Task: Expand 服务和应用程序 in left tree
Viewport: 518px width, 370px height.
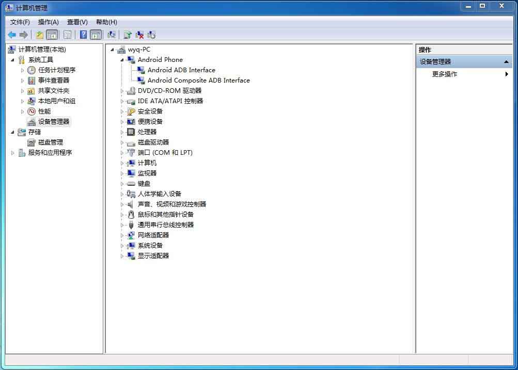Action: (x=13, y=153)
